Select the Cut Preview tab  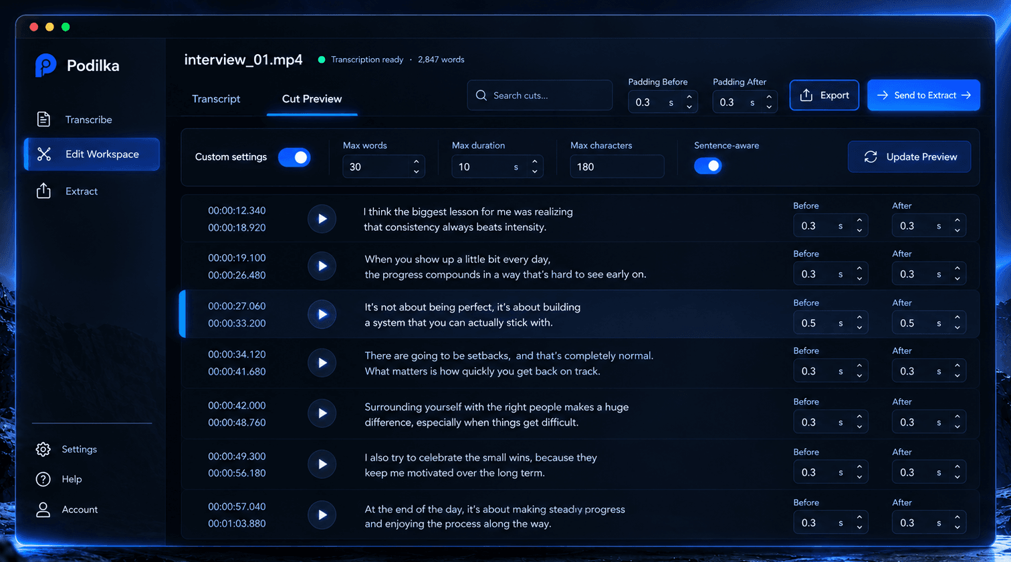click(x=312, y=99)
